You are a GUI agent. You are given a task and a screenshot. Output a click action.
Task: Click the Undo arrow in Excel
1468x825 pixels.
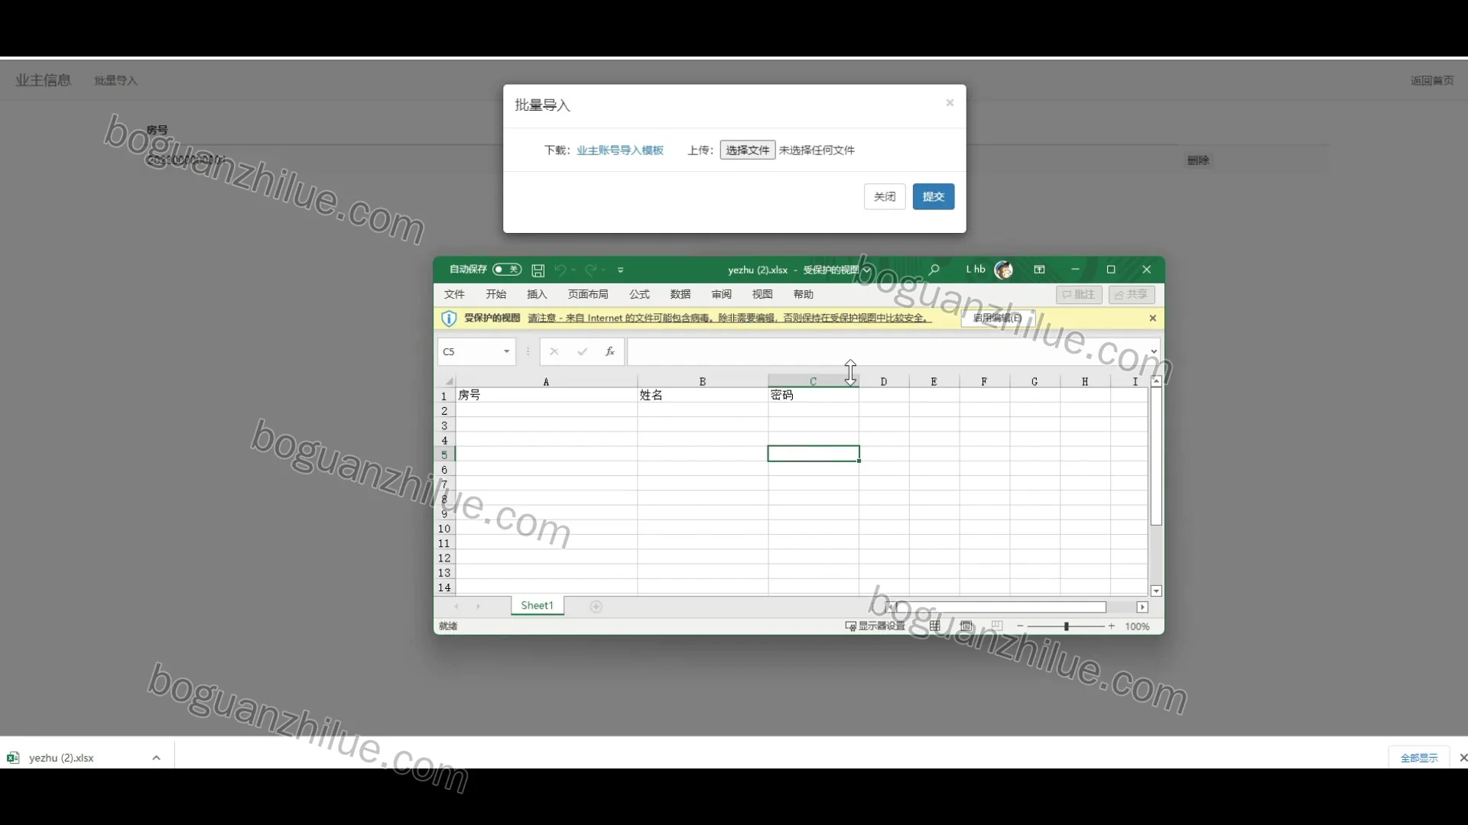560,270
